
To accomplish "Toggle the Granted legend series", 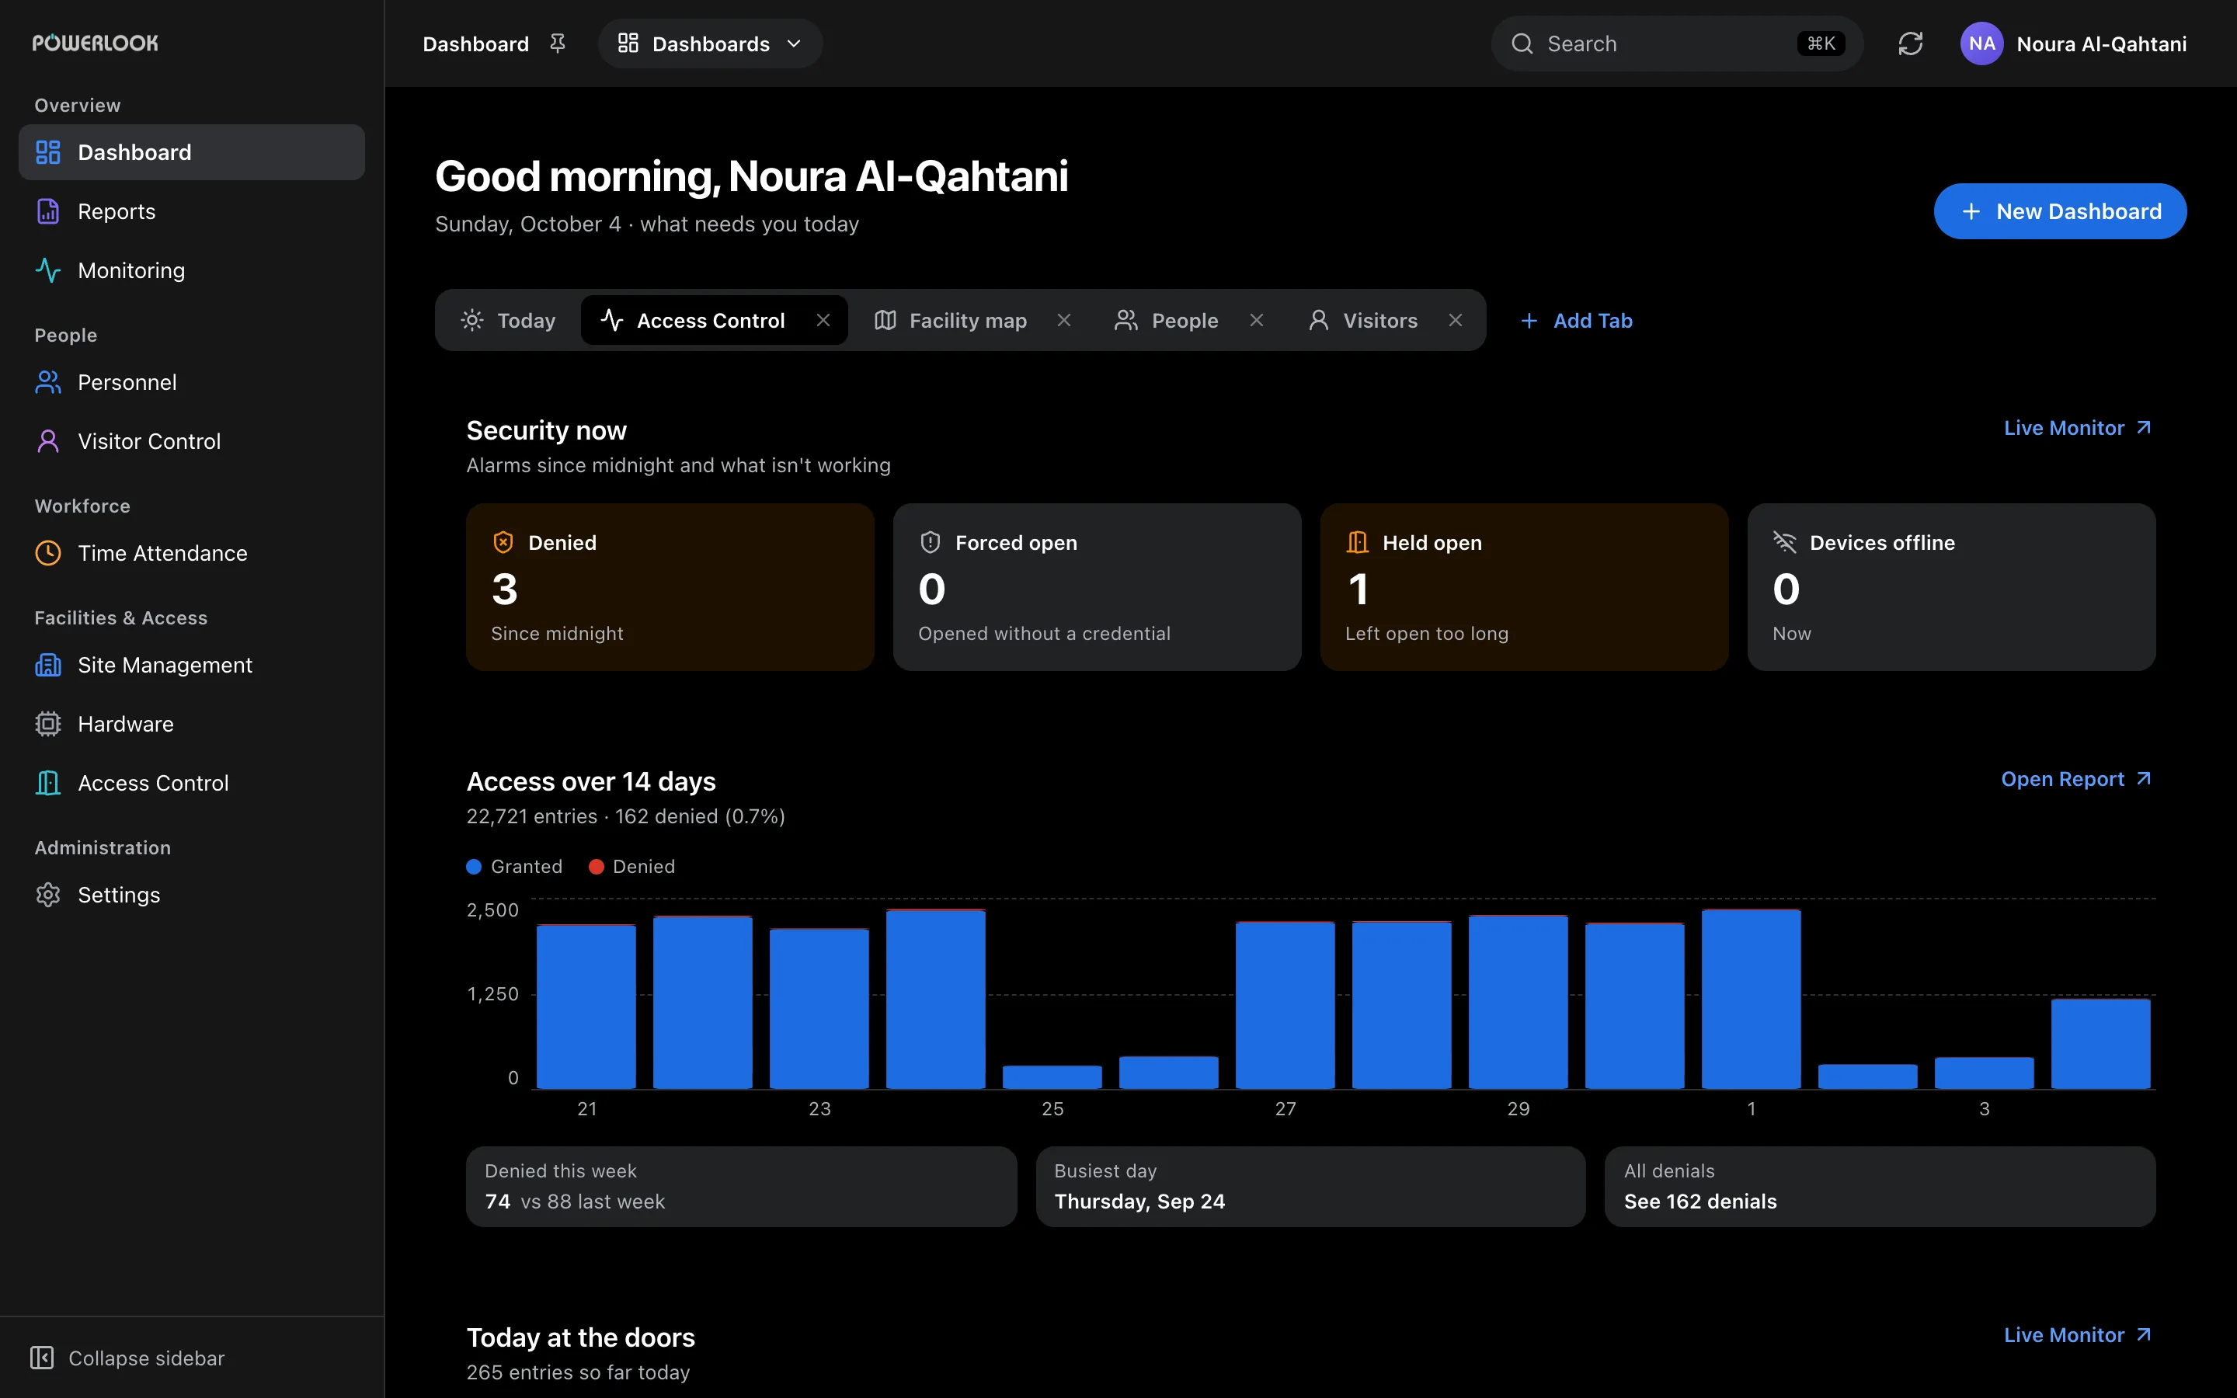I will point(515,868).
